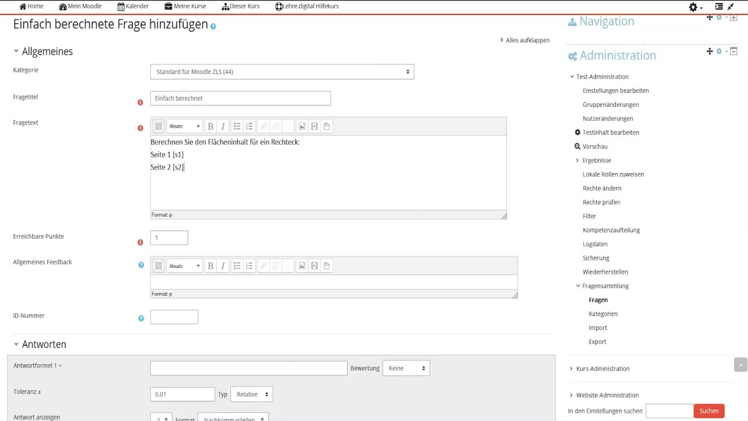
Task: Insert numbered list in Fragetext editor
Action: click(x=250, y=126)
